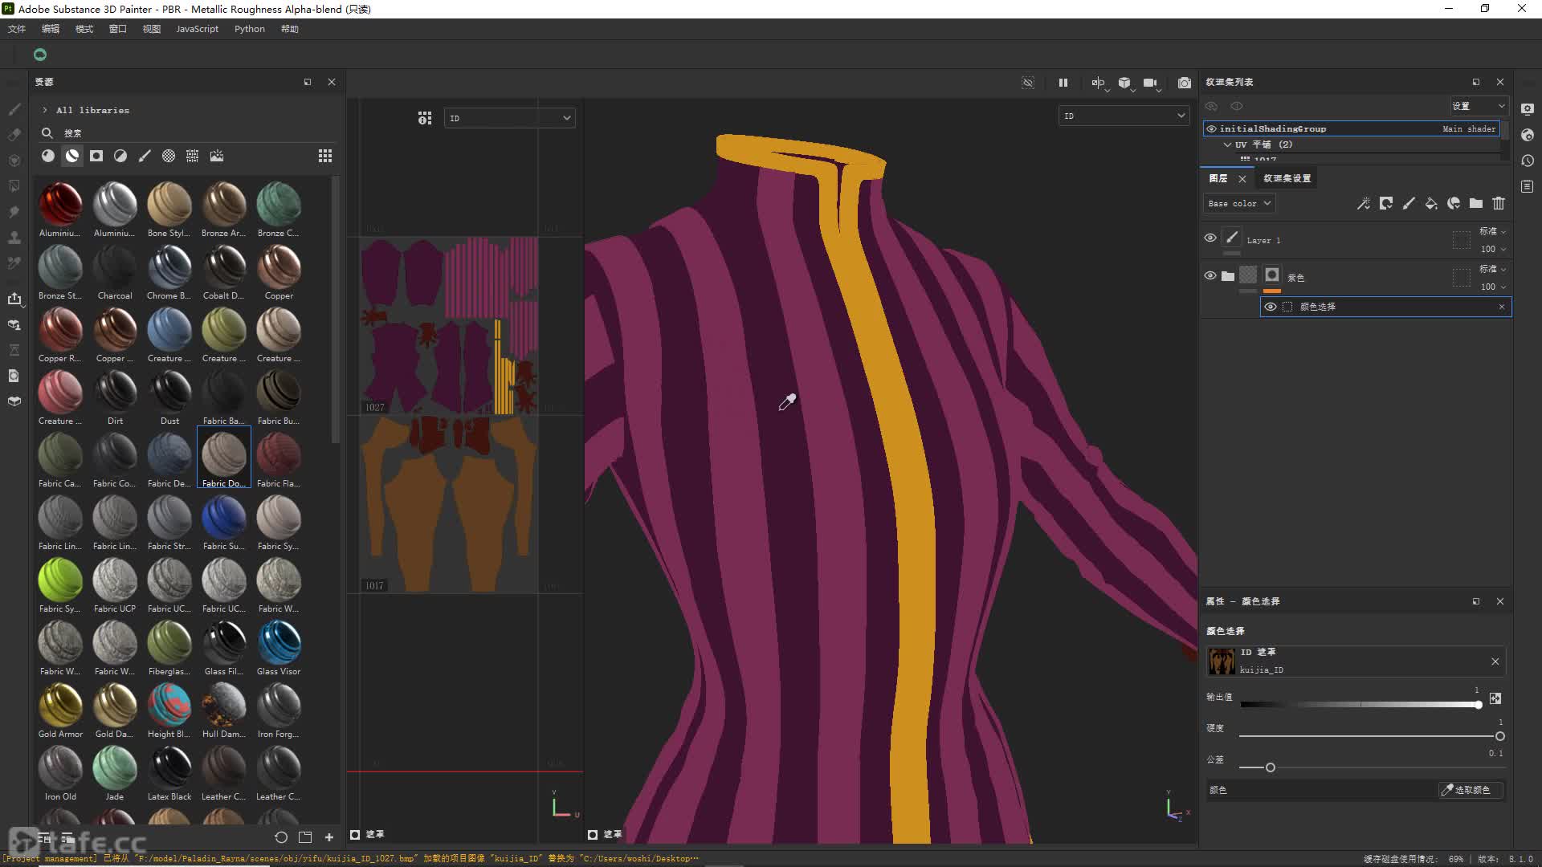Pause the viewport rendering
Viewport: 1542px width, 867px height.
pos(1063,83)
